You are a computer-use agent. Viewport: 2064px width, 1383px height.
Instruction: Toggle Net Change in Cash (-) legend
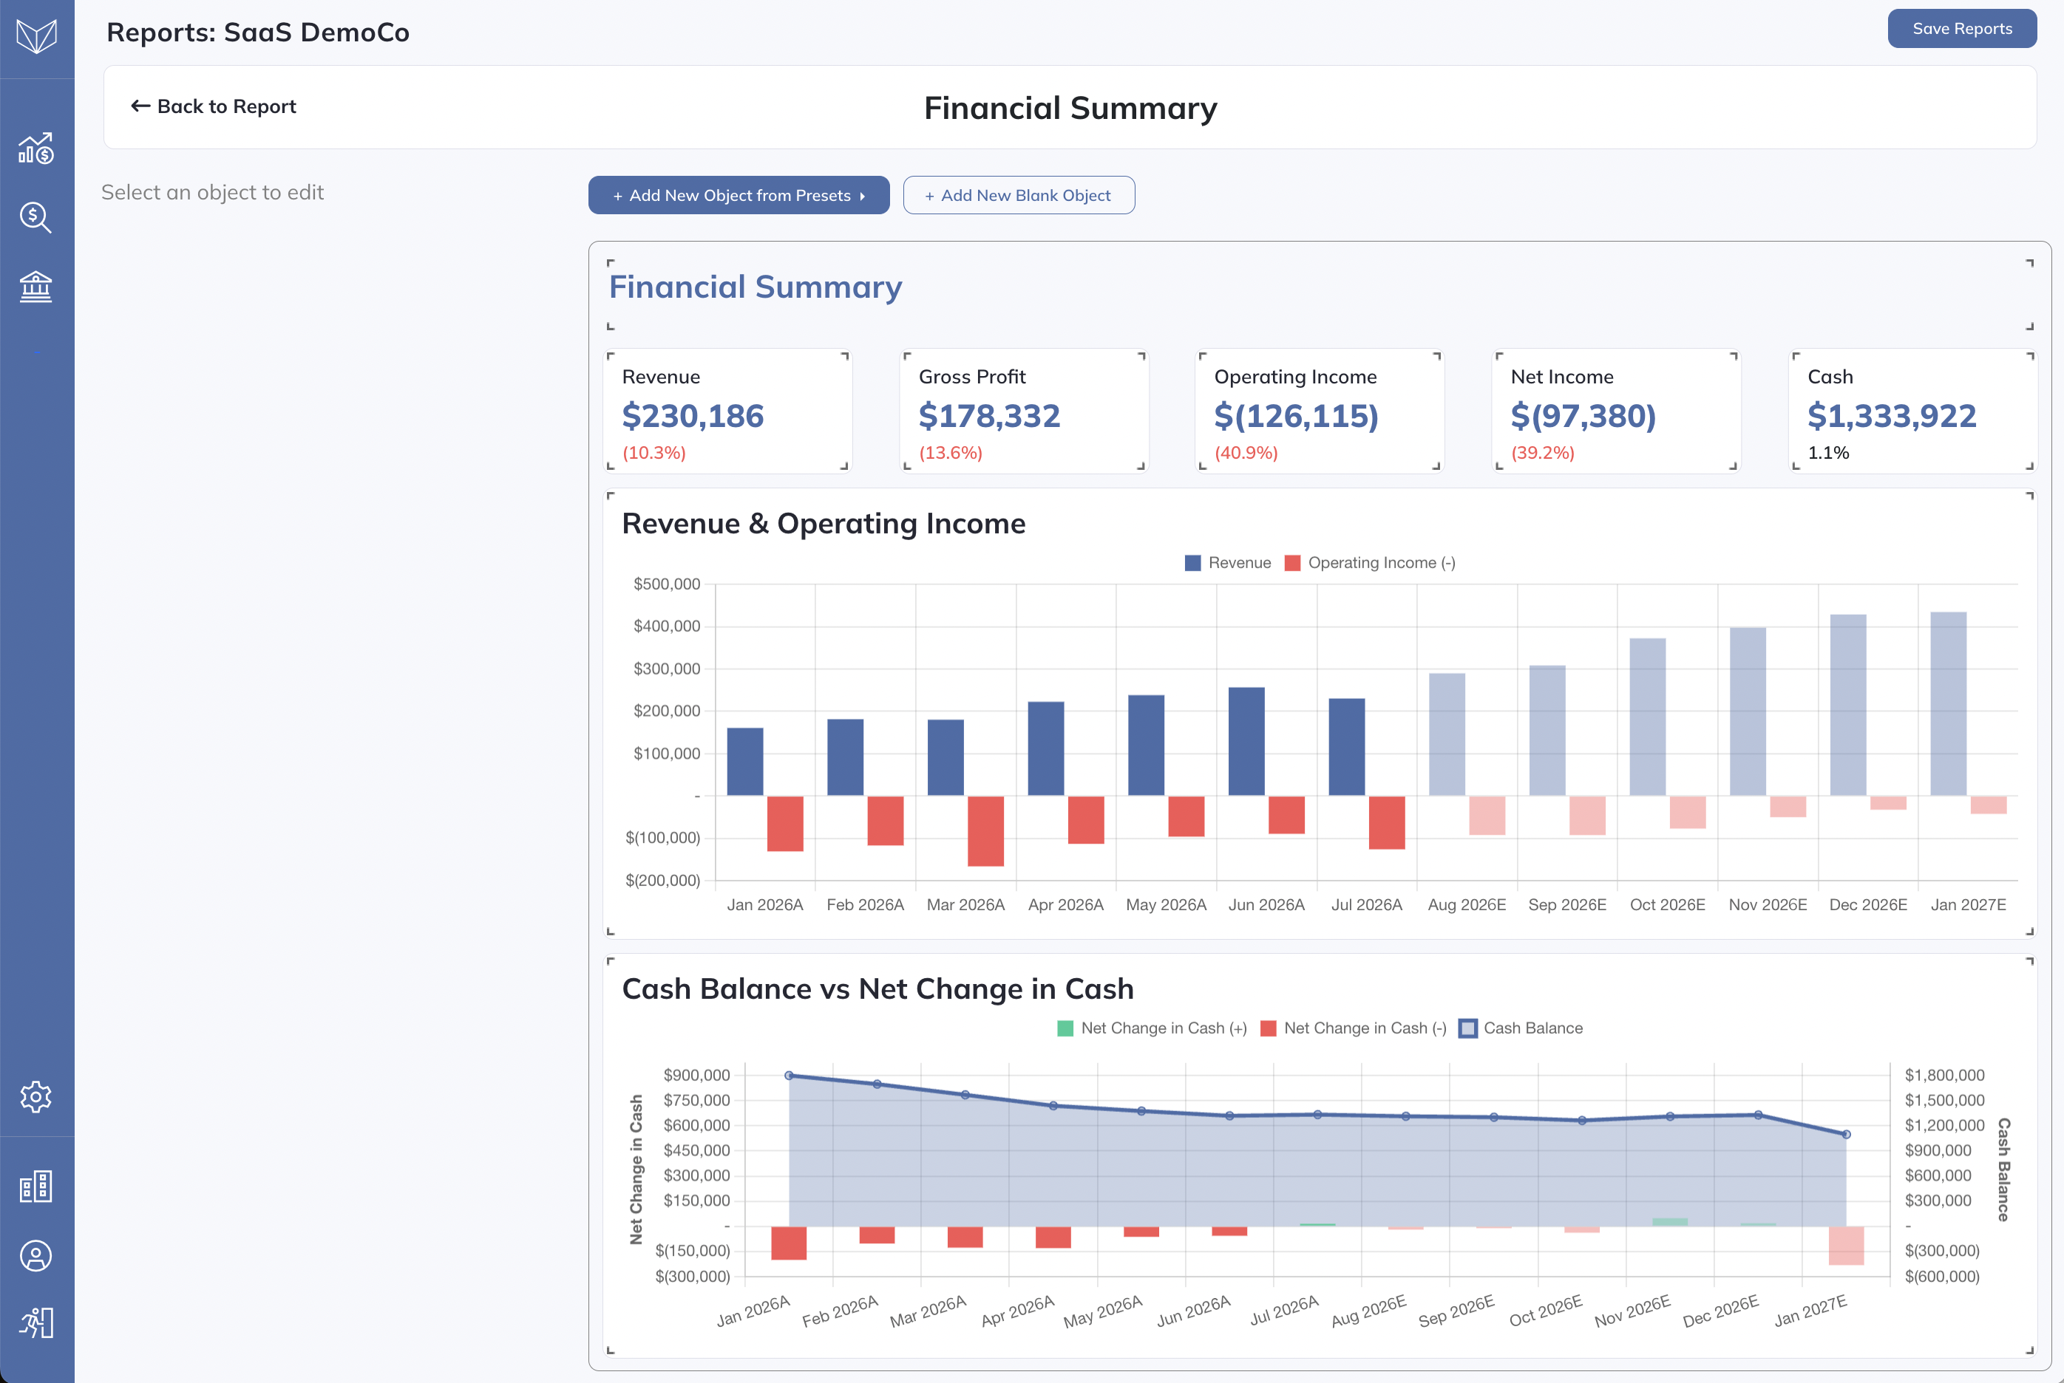coord(1354,1028)
